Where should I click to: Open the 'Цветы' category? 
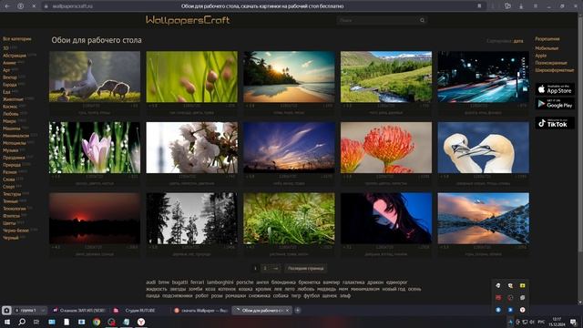pyautogui.click(x=9, y=223)
